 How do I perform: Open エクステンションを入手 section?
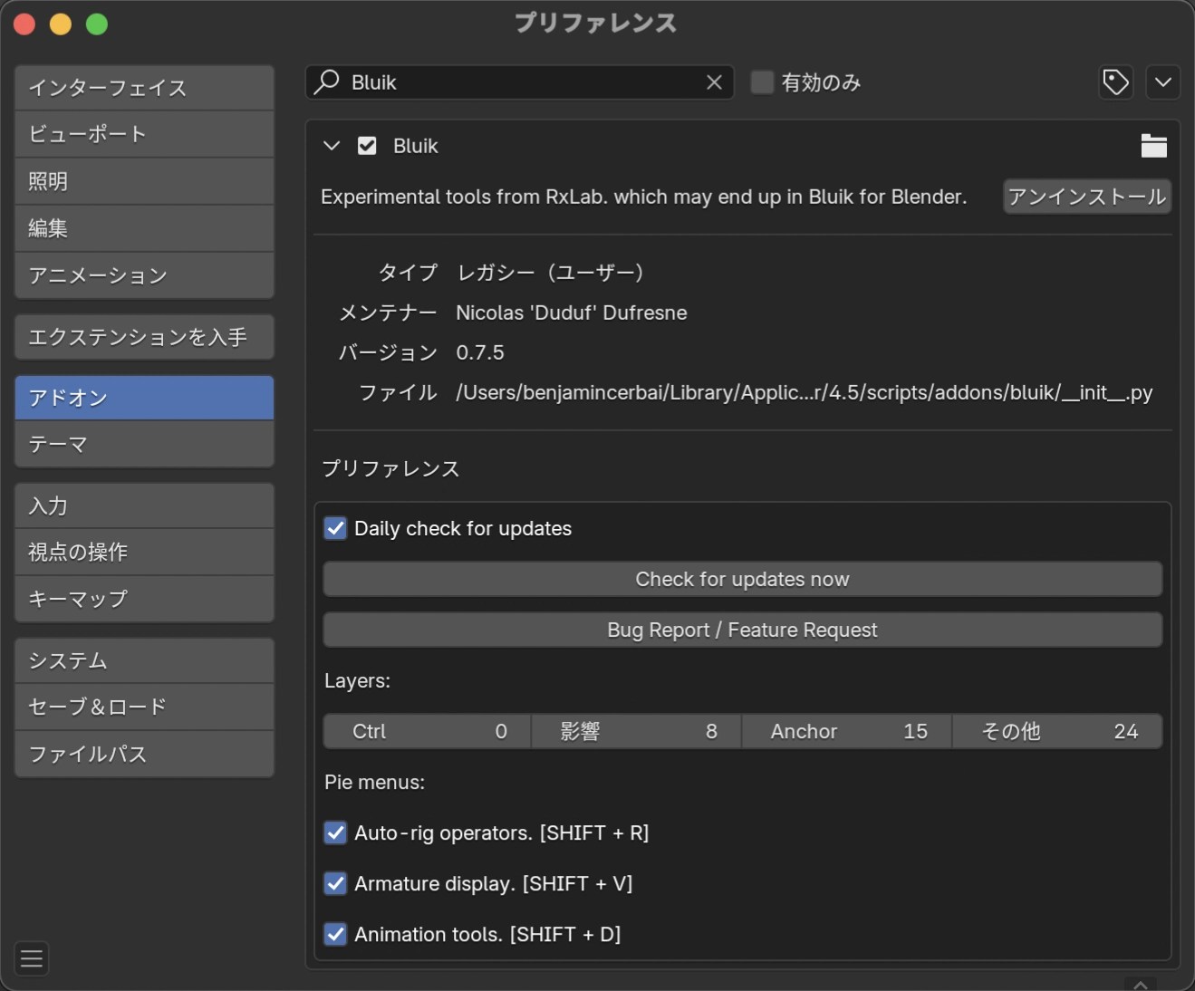144,337
